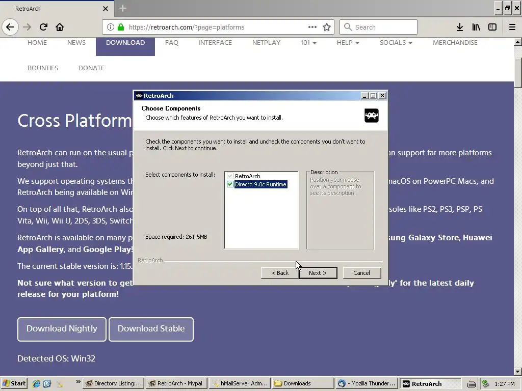Image resolution: width=522 pixels, height=391 pixels.
Task: Click the second quick launch icon
Action: (47, 383)
